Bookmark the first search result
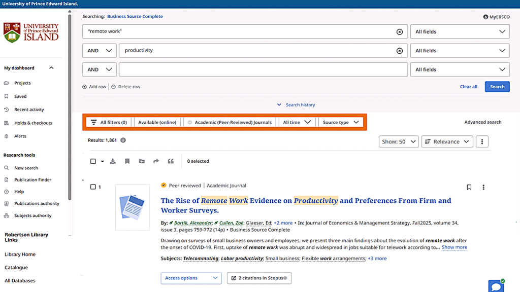The width and height of the screenshot is (520, 292). pyautogui.click(x=469, y=187)
